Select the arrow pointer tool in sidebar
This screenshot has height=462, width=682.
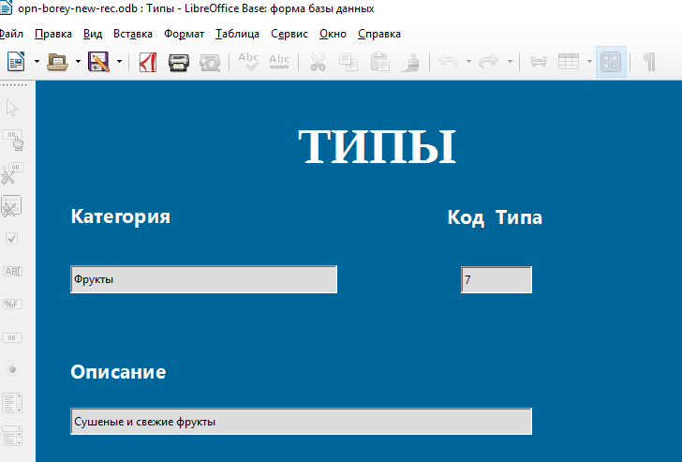pyautogui.click(x=12, y=108)
